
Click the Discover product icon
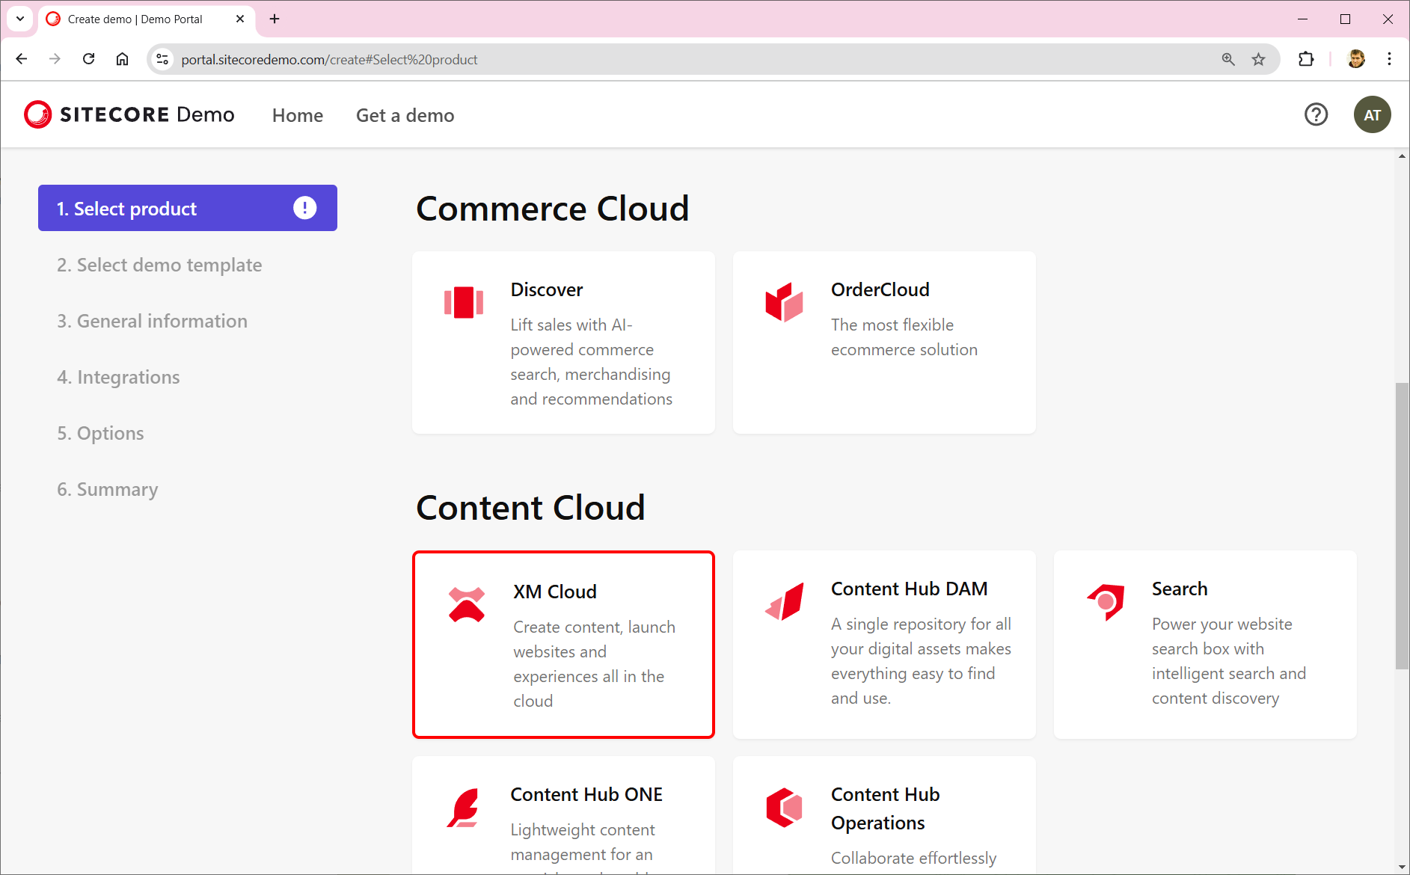[463, 303]
